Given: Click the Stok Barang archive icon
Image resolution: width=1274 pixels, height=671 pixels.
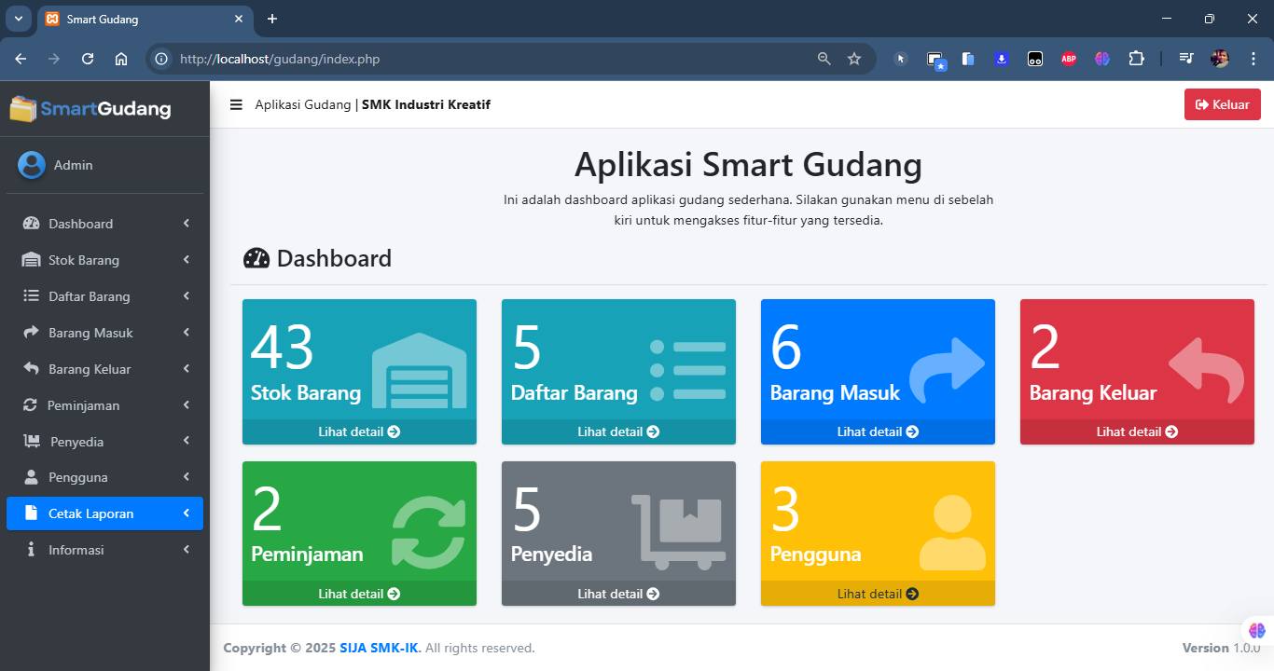Looking at the screenshot, I should (31, 260).
